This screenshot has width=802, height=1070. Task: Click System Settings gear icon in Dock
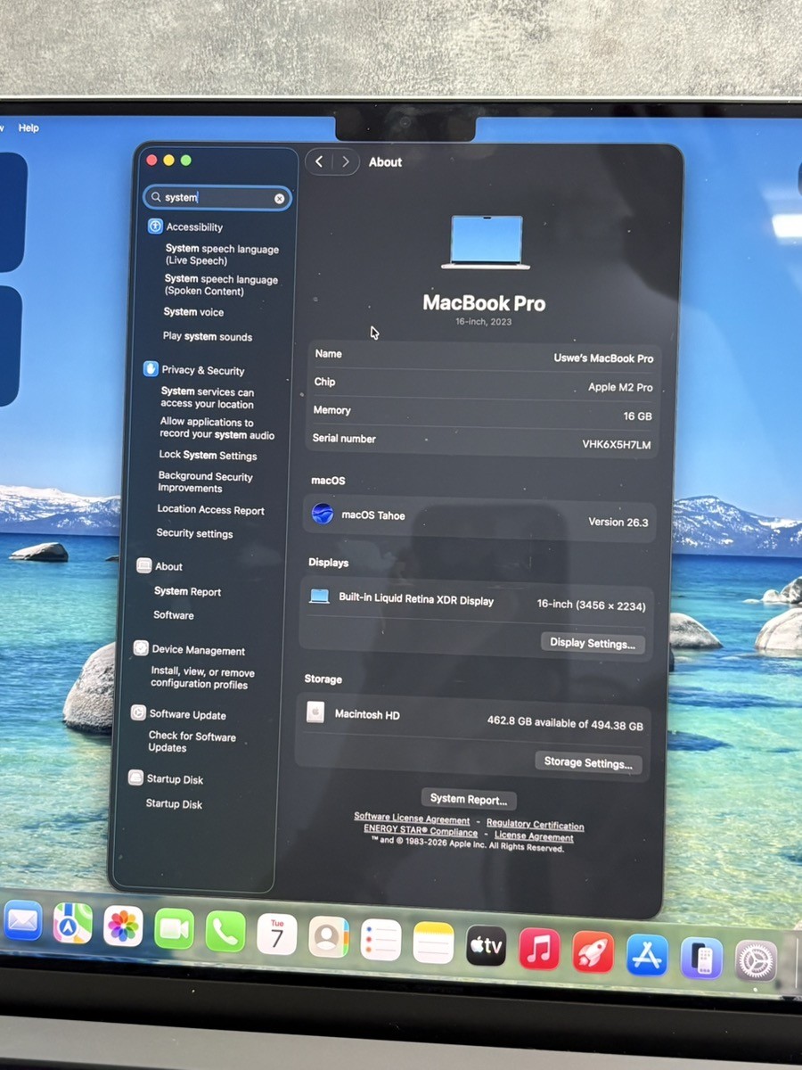click(756, 961)
